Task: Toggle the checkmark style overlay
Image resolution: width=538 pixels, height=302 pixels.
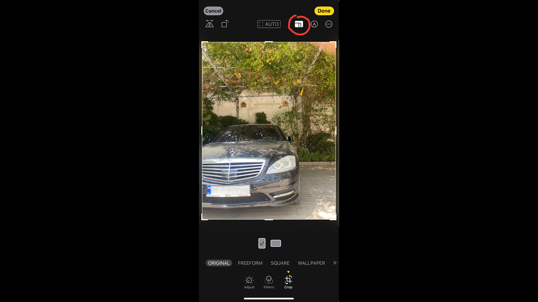Action: [x=262, y=243]
